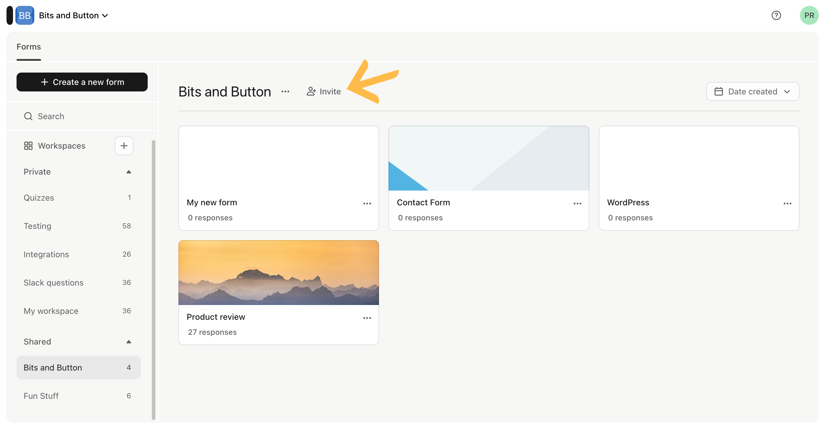Click Create a new form button

click(x=82, y=82)
